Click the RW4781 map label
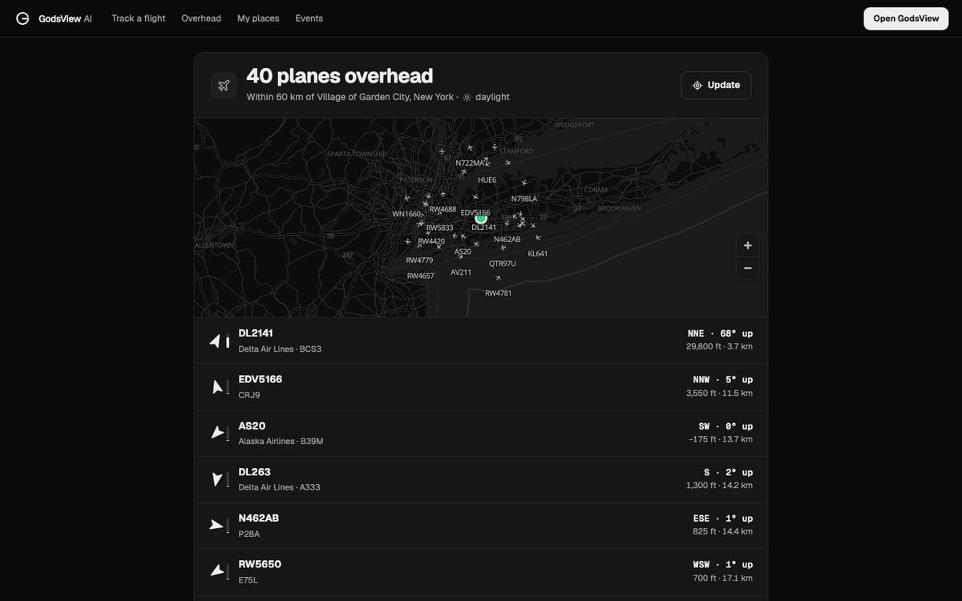Screen dimensions: 962x601 [x=499, y=293]
